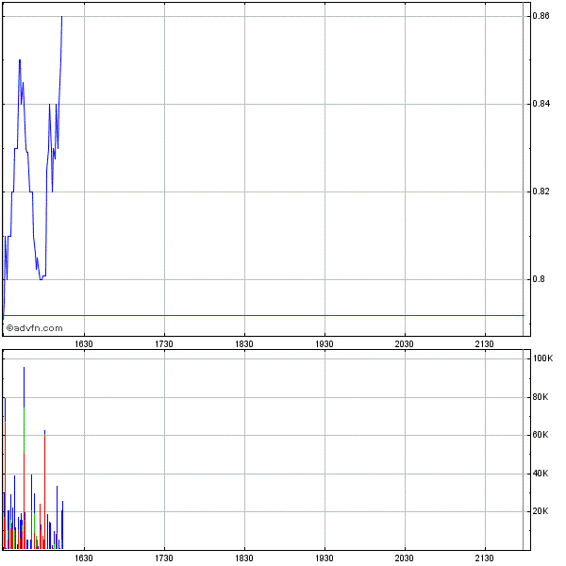Click the red previous-close line
Image resolution: width=566 pixels, height=566 pixels.
(263, 315)
